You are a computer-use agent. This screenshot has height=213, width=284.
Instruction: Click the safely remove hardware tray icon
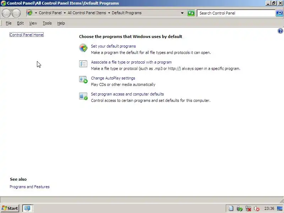tap(239, 208)
